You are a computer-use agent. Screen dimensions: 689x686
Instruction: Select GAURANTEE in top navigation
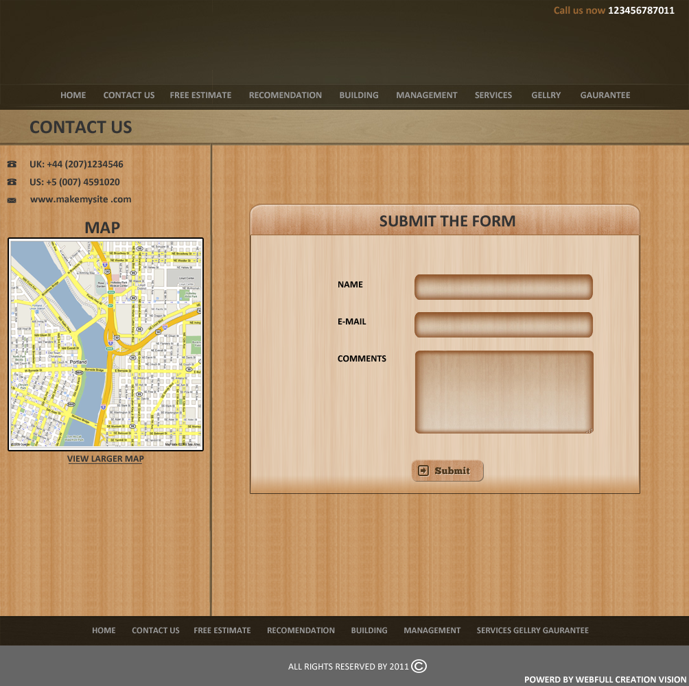[x=605, y=95]
